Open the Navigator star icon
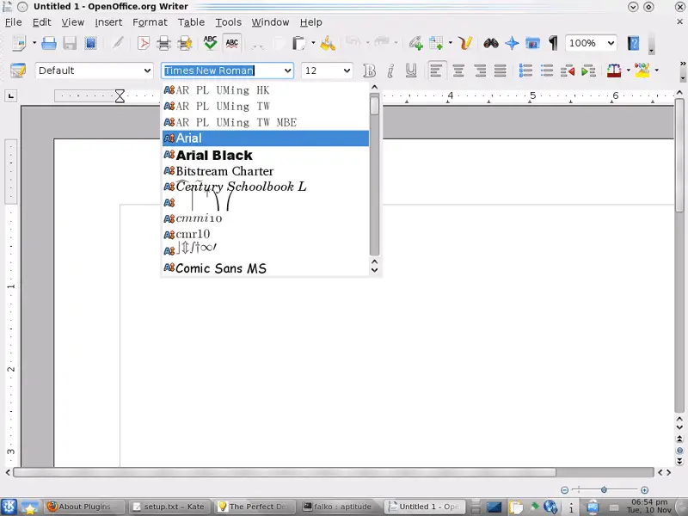Image resolution: width=688 pixels, height=516 pixels. pos(512,43)
